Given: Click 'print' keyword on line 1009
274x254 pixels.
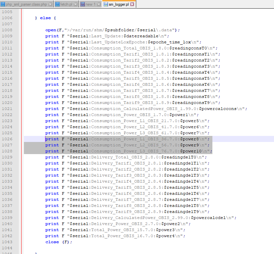Looking at the screenshot, I should [x=52, y=36].
